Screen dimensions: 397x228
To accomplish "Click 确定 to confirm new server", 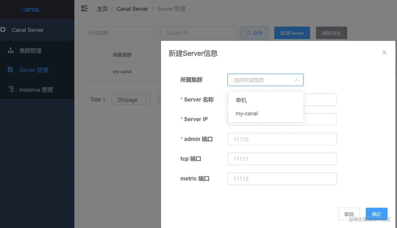I will click(x=377, y=214).
